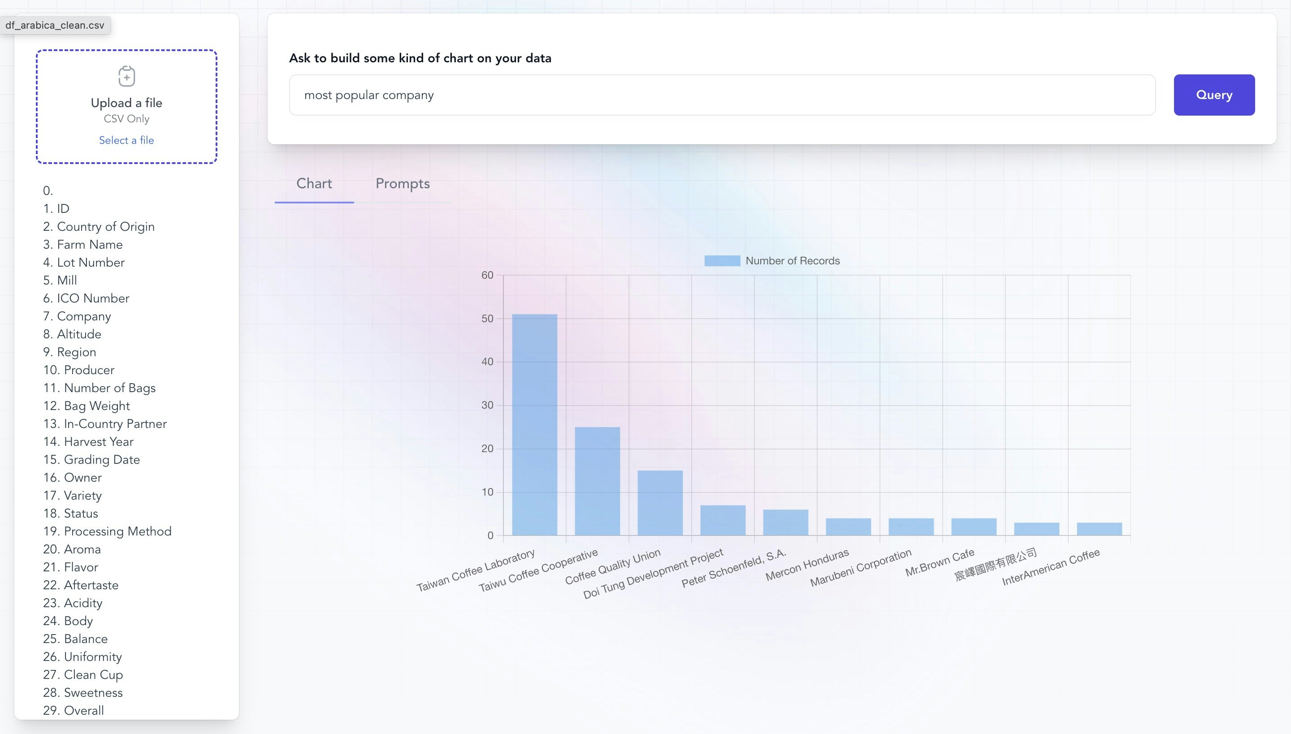This screenshot has width=1291, height=734.
Task: Click the Select a file link
Action: 126,140
